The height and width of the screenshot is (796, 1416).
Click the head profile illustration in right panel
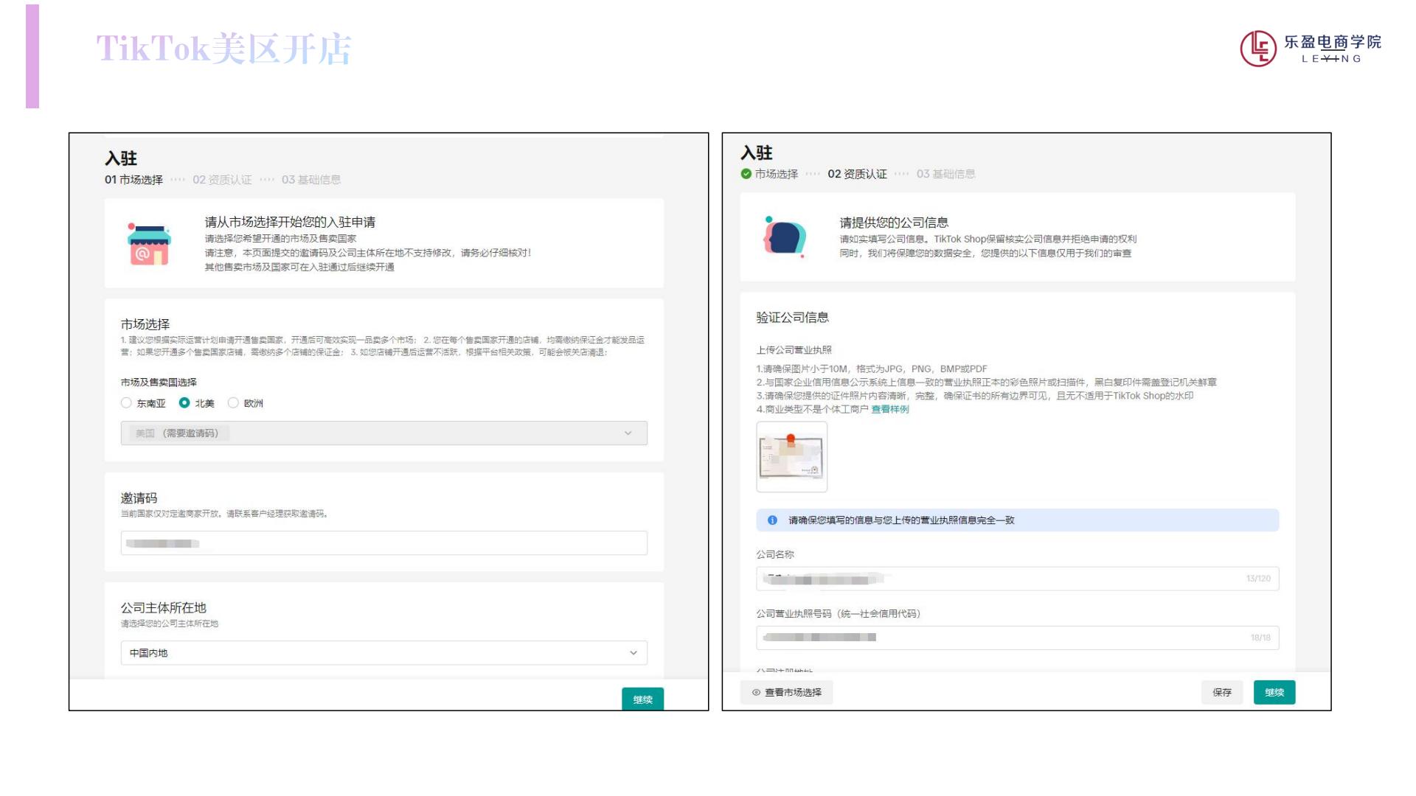coord(785,237)
